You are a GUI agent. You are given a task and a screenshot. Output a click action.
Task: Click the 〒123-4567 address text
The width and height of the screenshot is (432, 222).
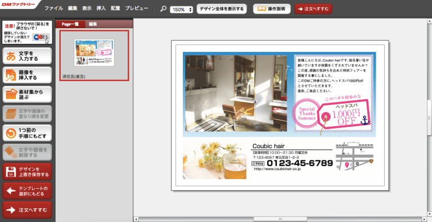pyautogui.click(x=276, y=157)
